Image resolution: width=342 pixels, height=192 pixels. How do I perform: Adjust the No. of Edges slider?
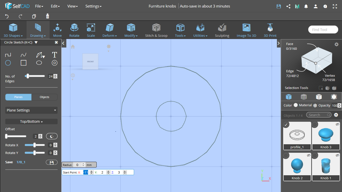click(x=35, y=76)
